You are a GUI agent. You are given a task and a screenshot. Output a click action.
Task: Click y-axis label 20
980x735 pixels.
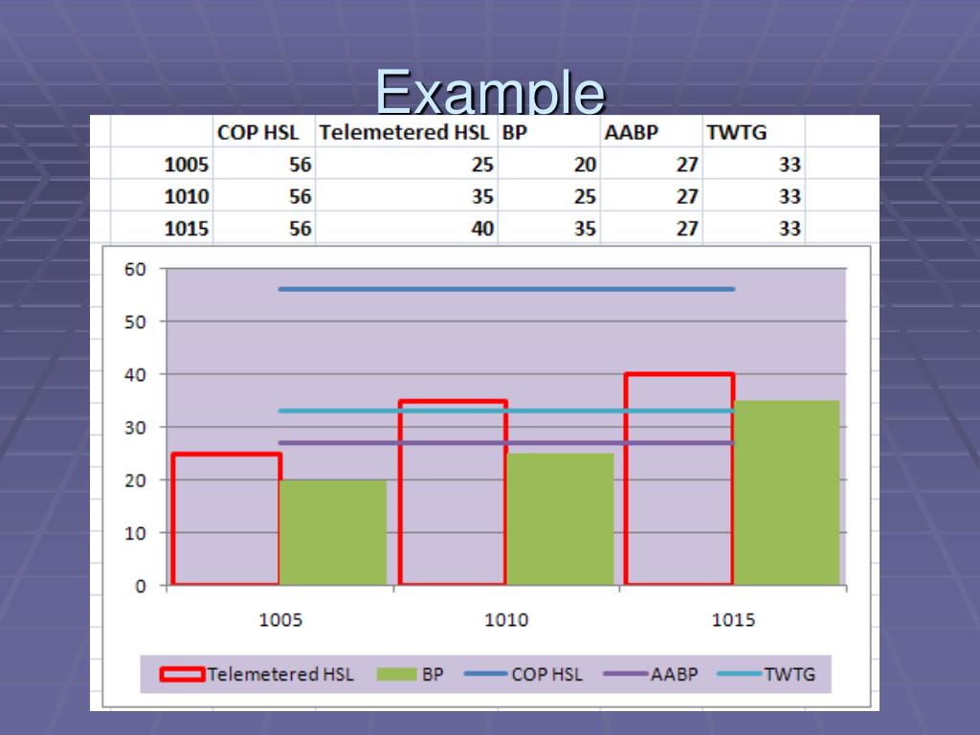coord(135,480)
